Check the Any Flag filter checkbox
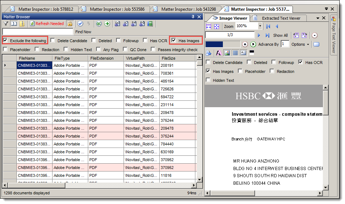This screenshot has height=204, width=345. 98,49
